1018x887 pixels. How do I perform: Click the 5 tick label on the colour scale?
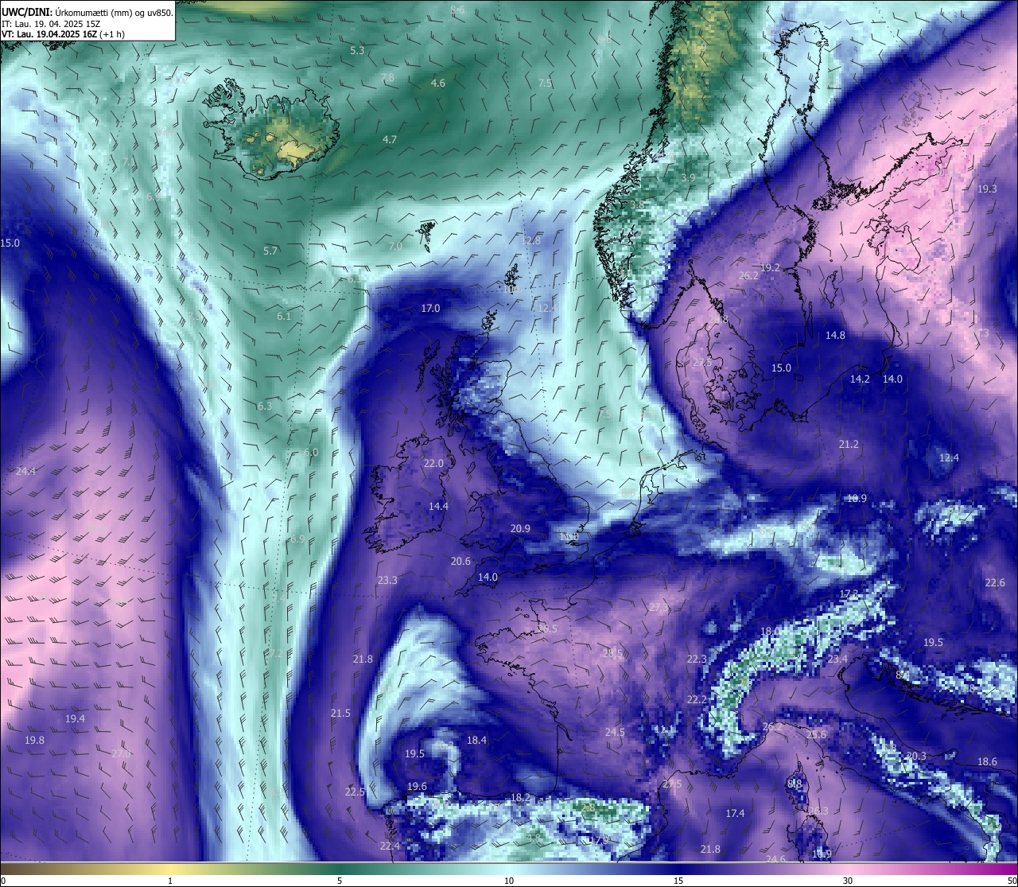[x=340, y=880]
